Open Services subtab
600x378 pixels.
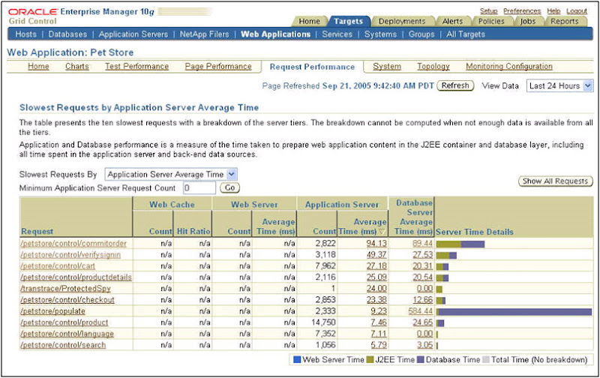337,34
